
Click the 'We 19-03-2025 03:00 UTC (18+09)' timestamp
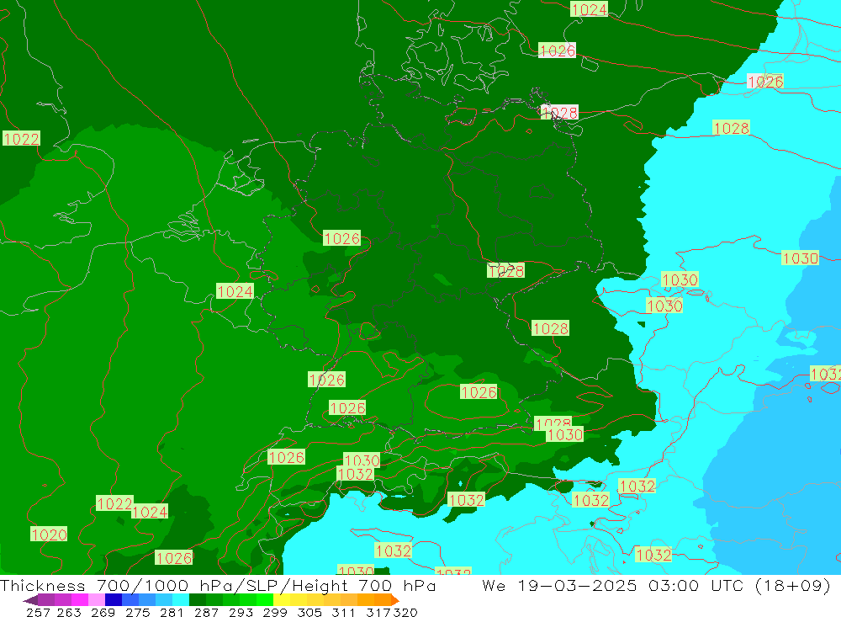click(656, 585)
